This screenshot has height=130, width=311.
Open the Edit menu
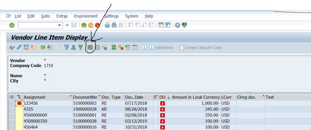[31, 16]
